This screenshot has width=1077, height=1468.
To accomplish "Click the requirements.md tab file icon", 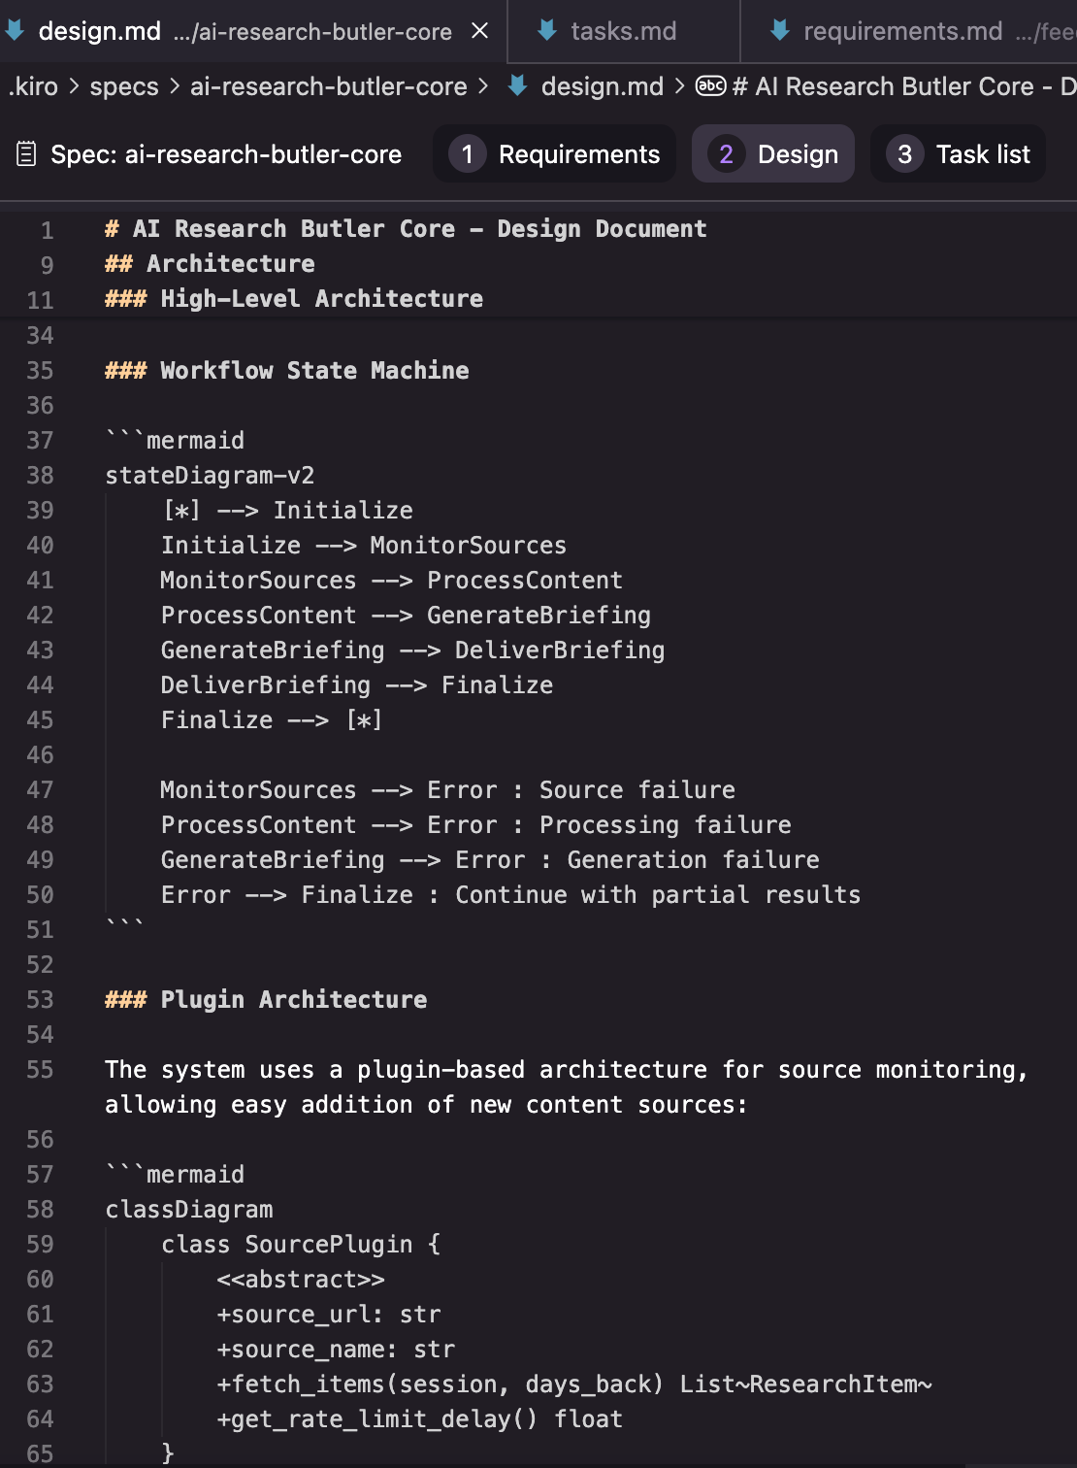I will click(779, 31).
